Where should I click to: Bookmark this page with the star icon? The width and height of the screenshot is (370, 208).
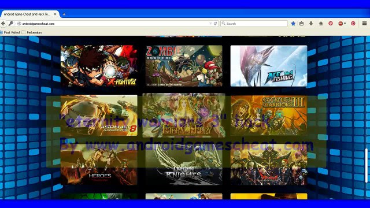(293, 23)
